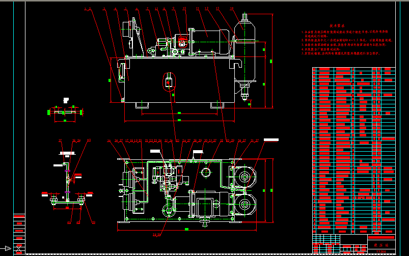Image resolution: width=409 pixels, height=256 pixels.
Task: Click the green grip below front view tank
Action: 179,112
